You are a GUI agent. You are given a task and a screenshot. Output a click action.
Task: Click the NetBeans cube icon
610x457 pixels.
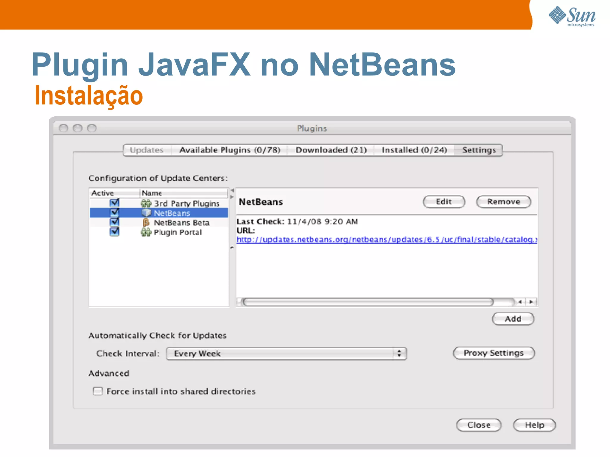(x=146, y=213)
